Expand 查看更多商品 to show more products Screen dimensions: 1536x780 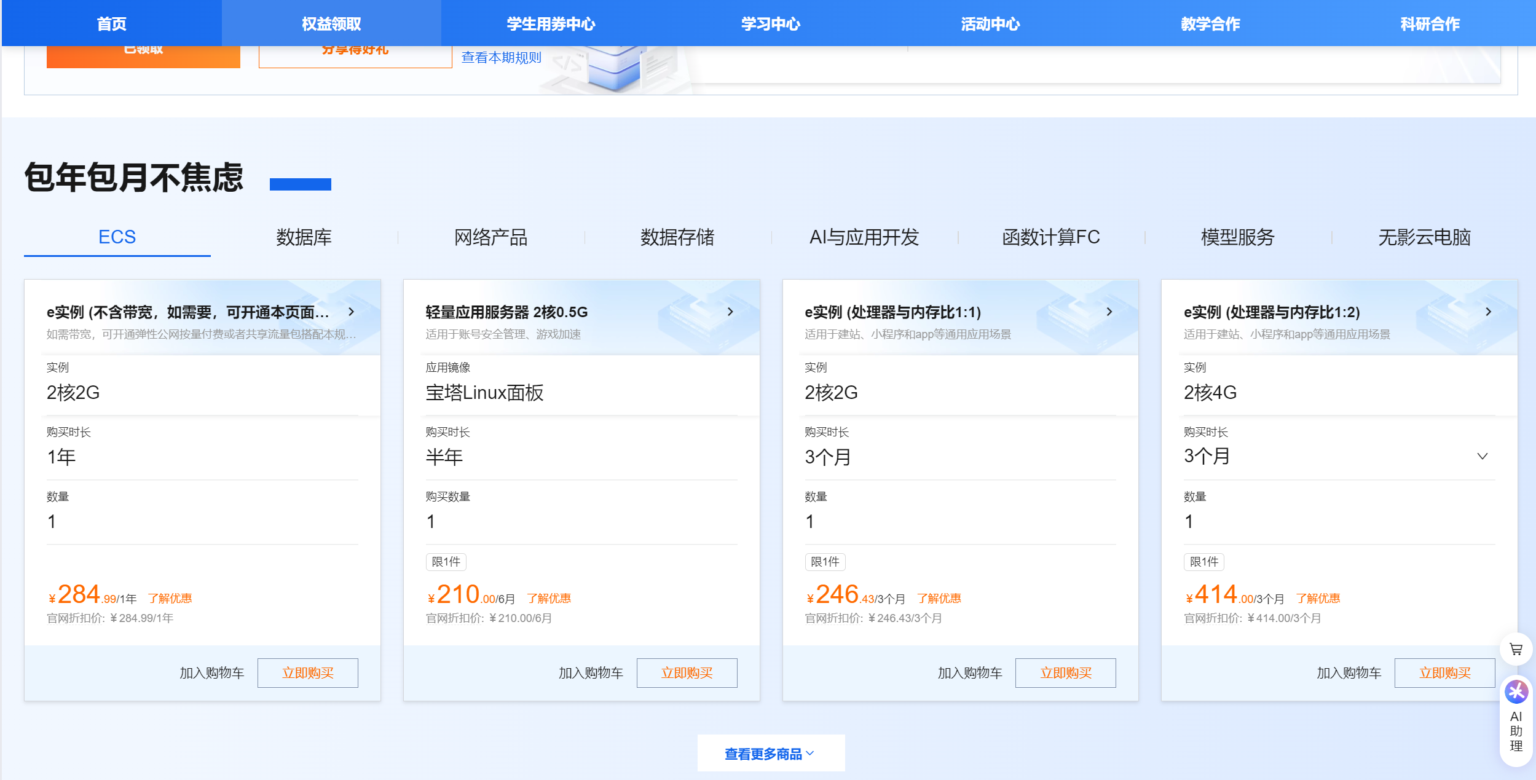pos(770,754)
